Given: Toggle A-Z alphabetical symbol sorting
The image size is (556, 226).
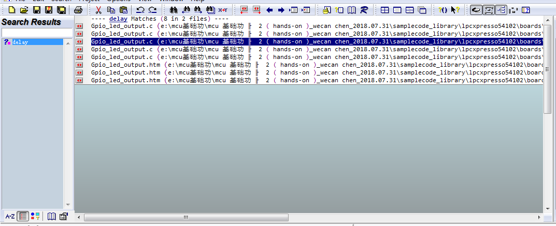Looking at the screenshot, I should 10,216.
